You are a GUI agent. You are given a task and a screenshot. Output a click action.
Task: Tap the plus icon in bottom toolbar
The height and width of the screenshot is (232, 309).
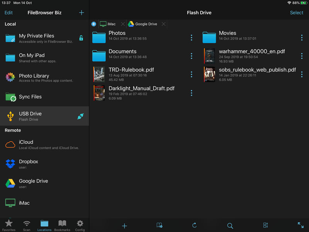(124, 226)
